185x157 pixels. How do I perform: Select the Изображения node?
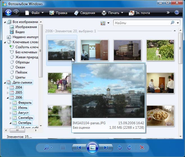tap(26, 27)
